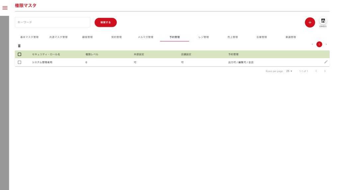340x190 pixels.
Task: Click the 権限レベル column header
Action: coord(92,54)
